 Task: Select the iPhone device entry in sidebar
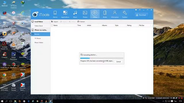pos(41,30)
